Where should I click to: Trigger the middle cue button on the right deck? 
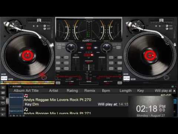111,63
